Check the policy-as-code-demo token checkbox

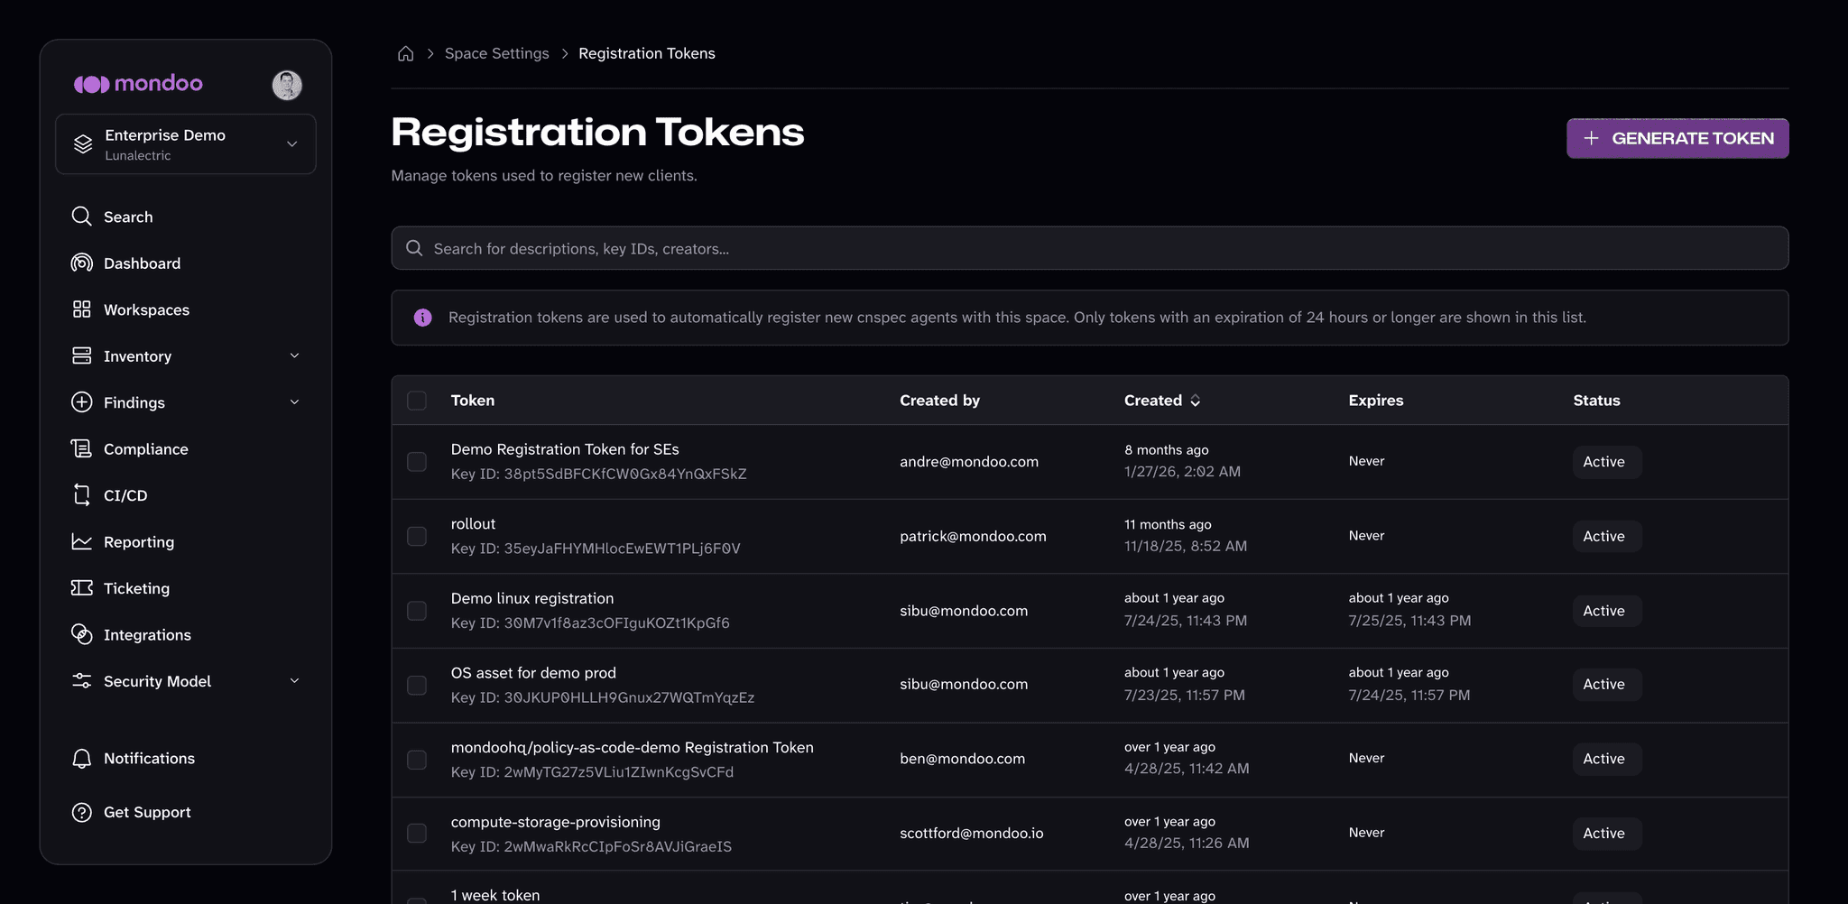coord(417,760)
